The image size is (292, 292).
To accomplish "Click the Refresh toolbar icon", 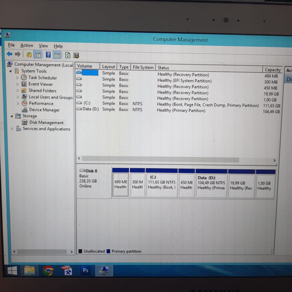I will tap(68, 55).
